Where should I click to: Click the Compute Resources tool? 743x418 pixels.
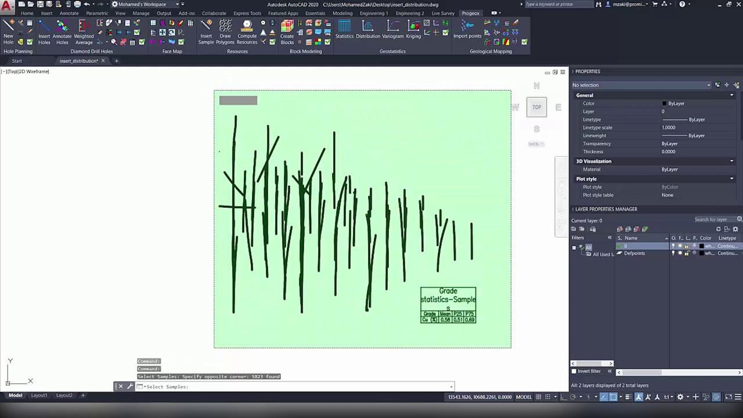pos(247,32)
